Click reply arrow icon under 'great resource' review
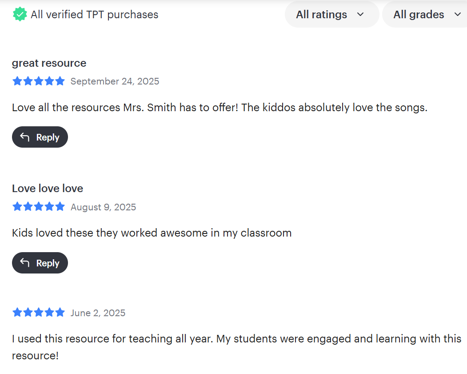467x374 pixels. [25, 137]
